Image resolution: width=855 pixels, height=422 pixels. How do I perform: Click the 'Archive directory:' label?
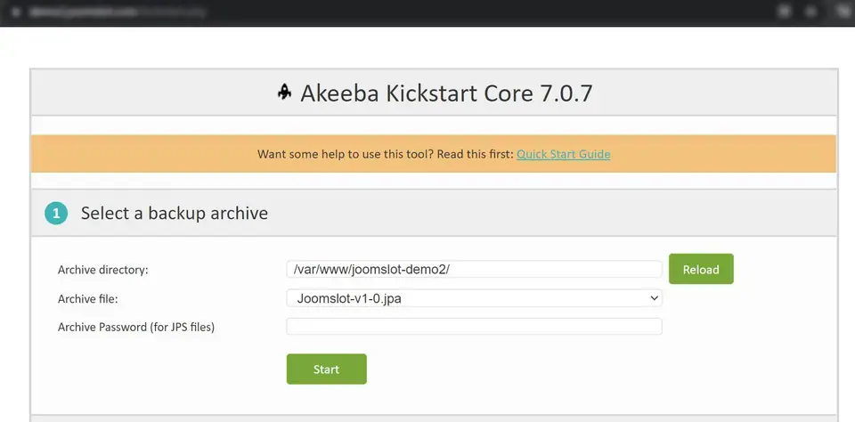[103, 270]
